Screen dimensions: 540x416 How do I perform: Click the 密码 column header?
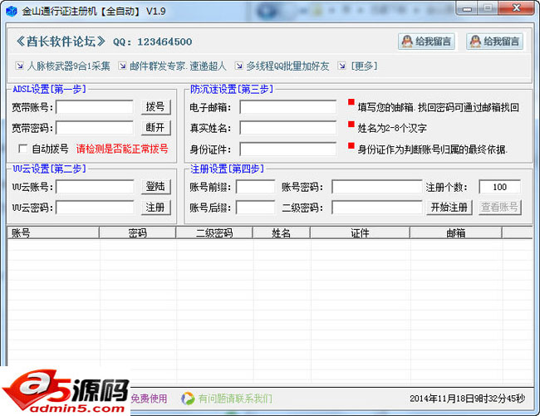pyautogui.click(x=137, y=233)
